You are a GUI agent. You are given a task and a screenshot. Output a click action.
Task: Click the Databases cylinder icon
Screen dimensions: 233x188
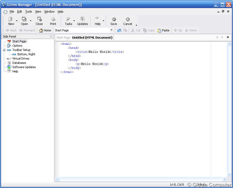coord(9,63)
